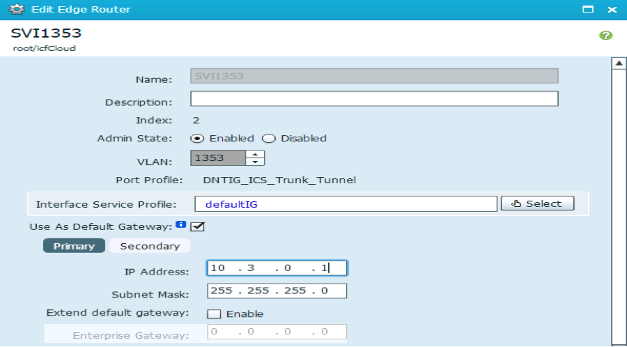
Task: Click the Select button for Interface Service Profile
Action: tap(537, 203)
